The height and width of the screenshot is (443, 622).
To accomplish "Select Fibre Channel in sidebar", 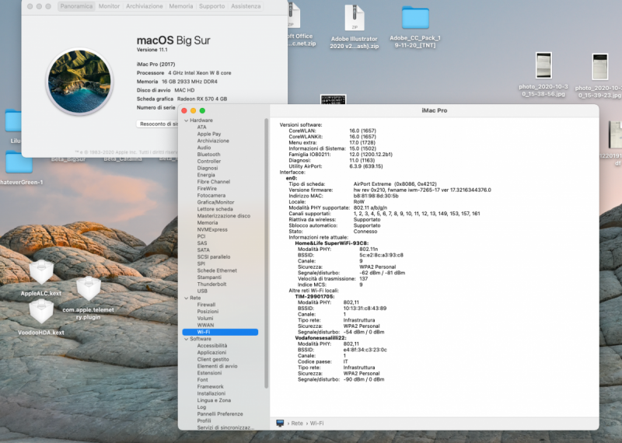I will click(x=213, y=182).
